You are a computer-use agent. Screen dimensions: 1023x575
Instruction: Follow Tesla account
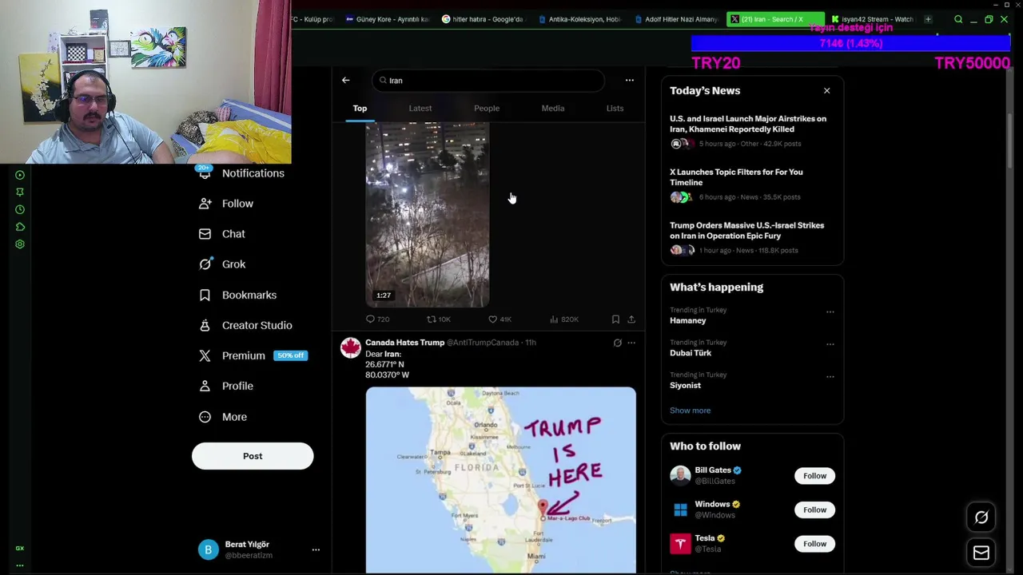coord(814,544)
